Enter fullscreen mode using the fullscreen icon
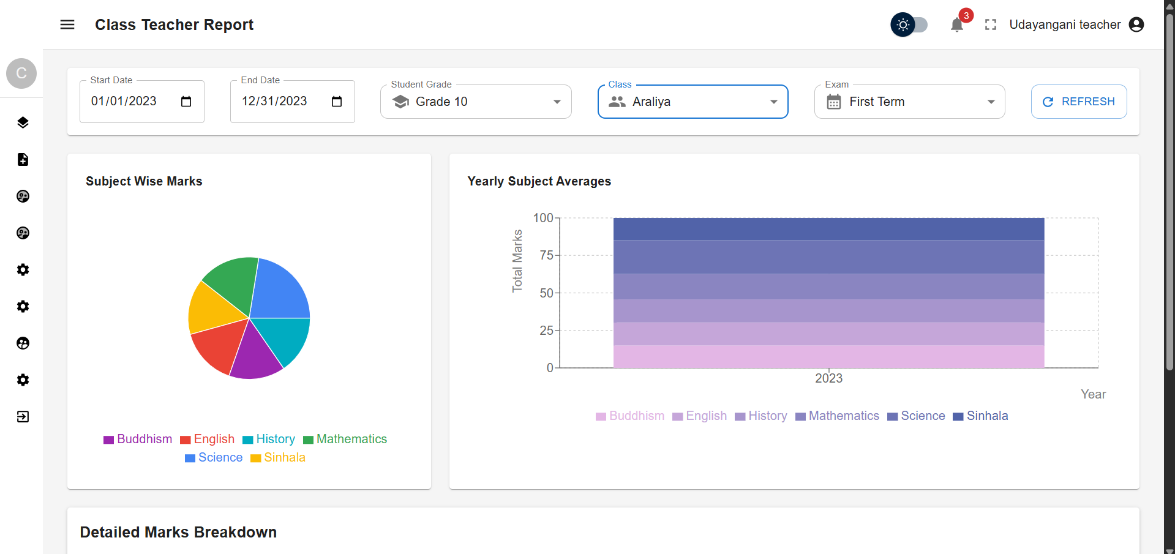Screen dimensions: 1175x554 pos(991,24)
